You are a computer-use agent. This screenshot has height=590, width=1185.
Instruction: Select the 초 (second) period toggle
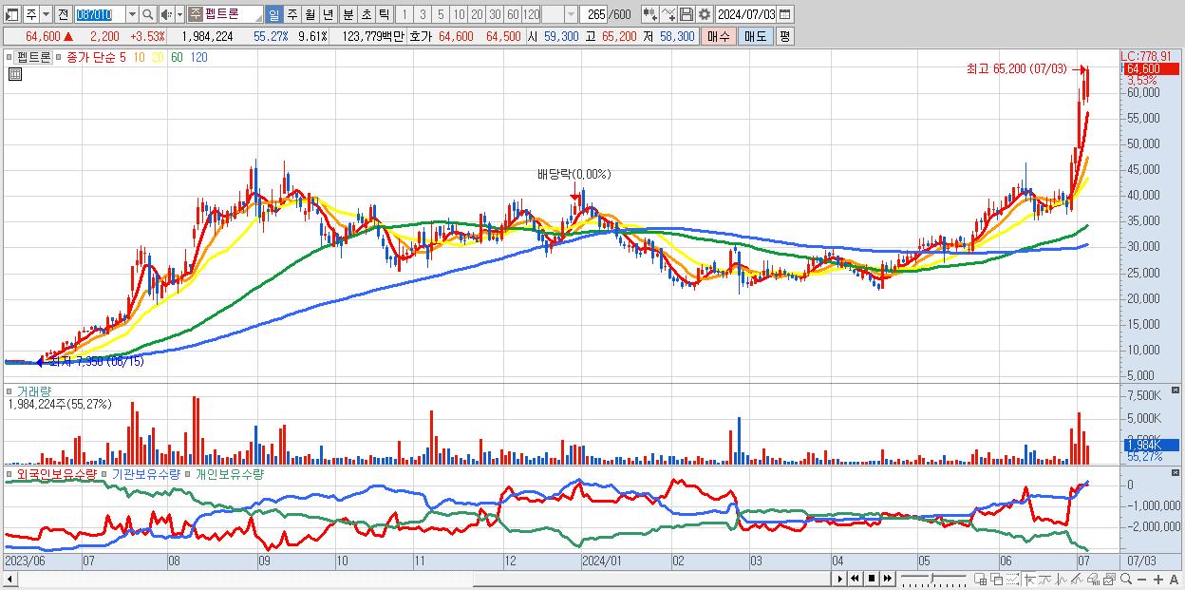(366, 14)
